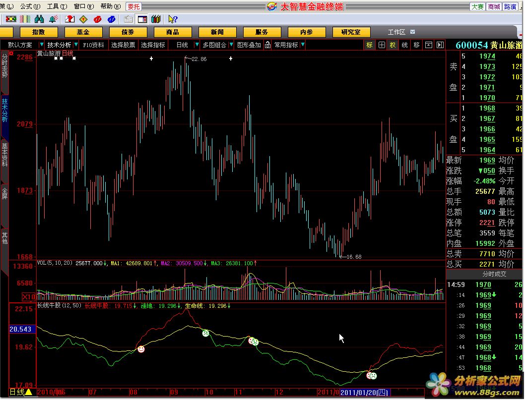Click the 选择股票 toolbar item
The height and width of the screenshot is (400, 525).
(123, 45)
